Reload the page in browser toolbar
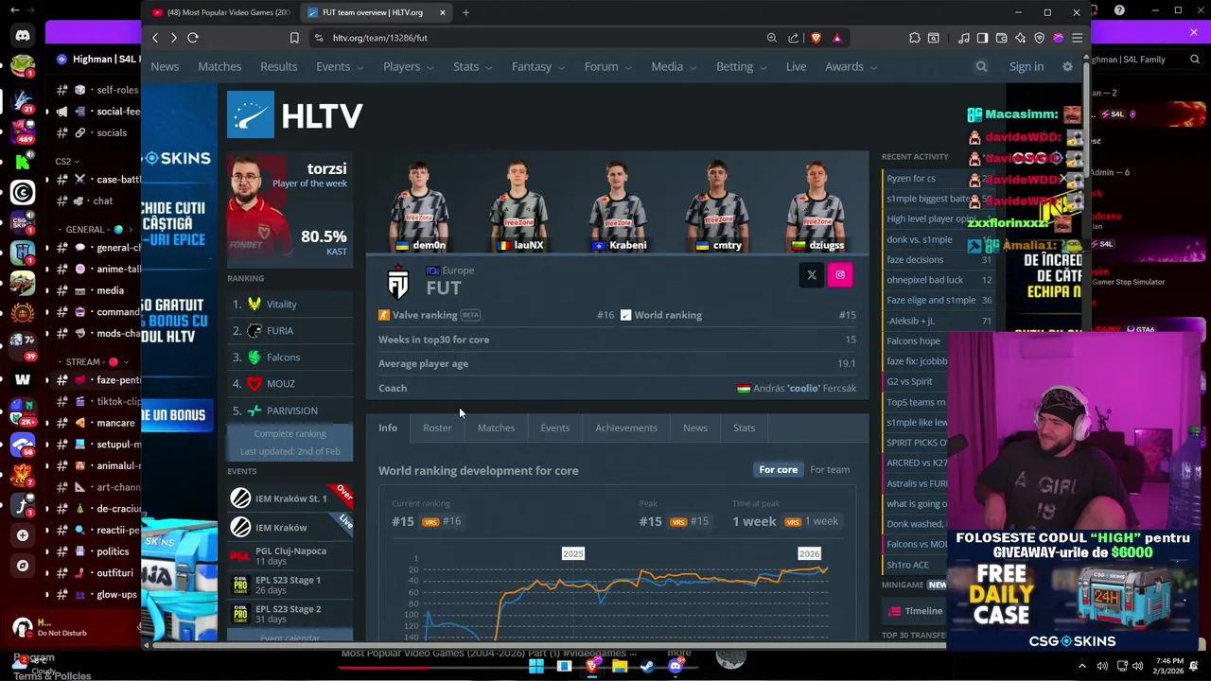 (192, 38)
